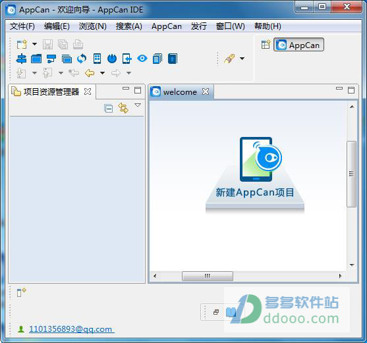This screenshot has width=367, height=343.
Task: Select the AppCan perspective button
Action: 299,45
